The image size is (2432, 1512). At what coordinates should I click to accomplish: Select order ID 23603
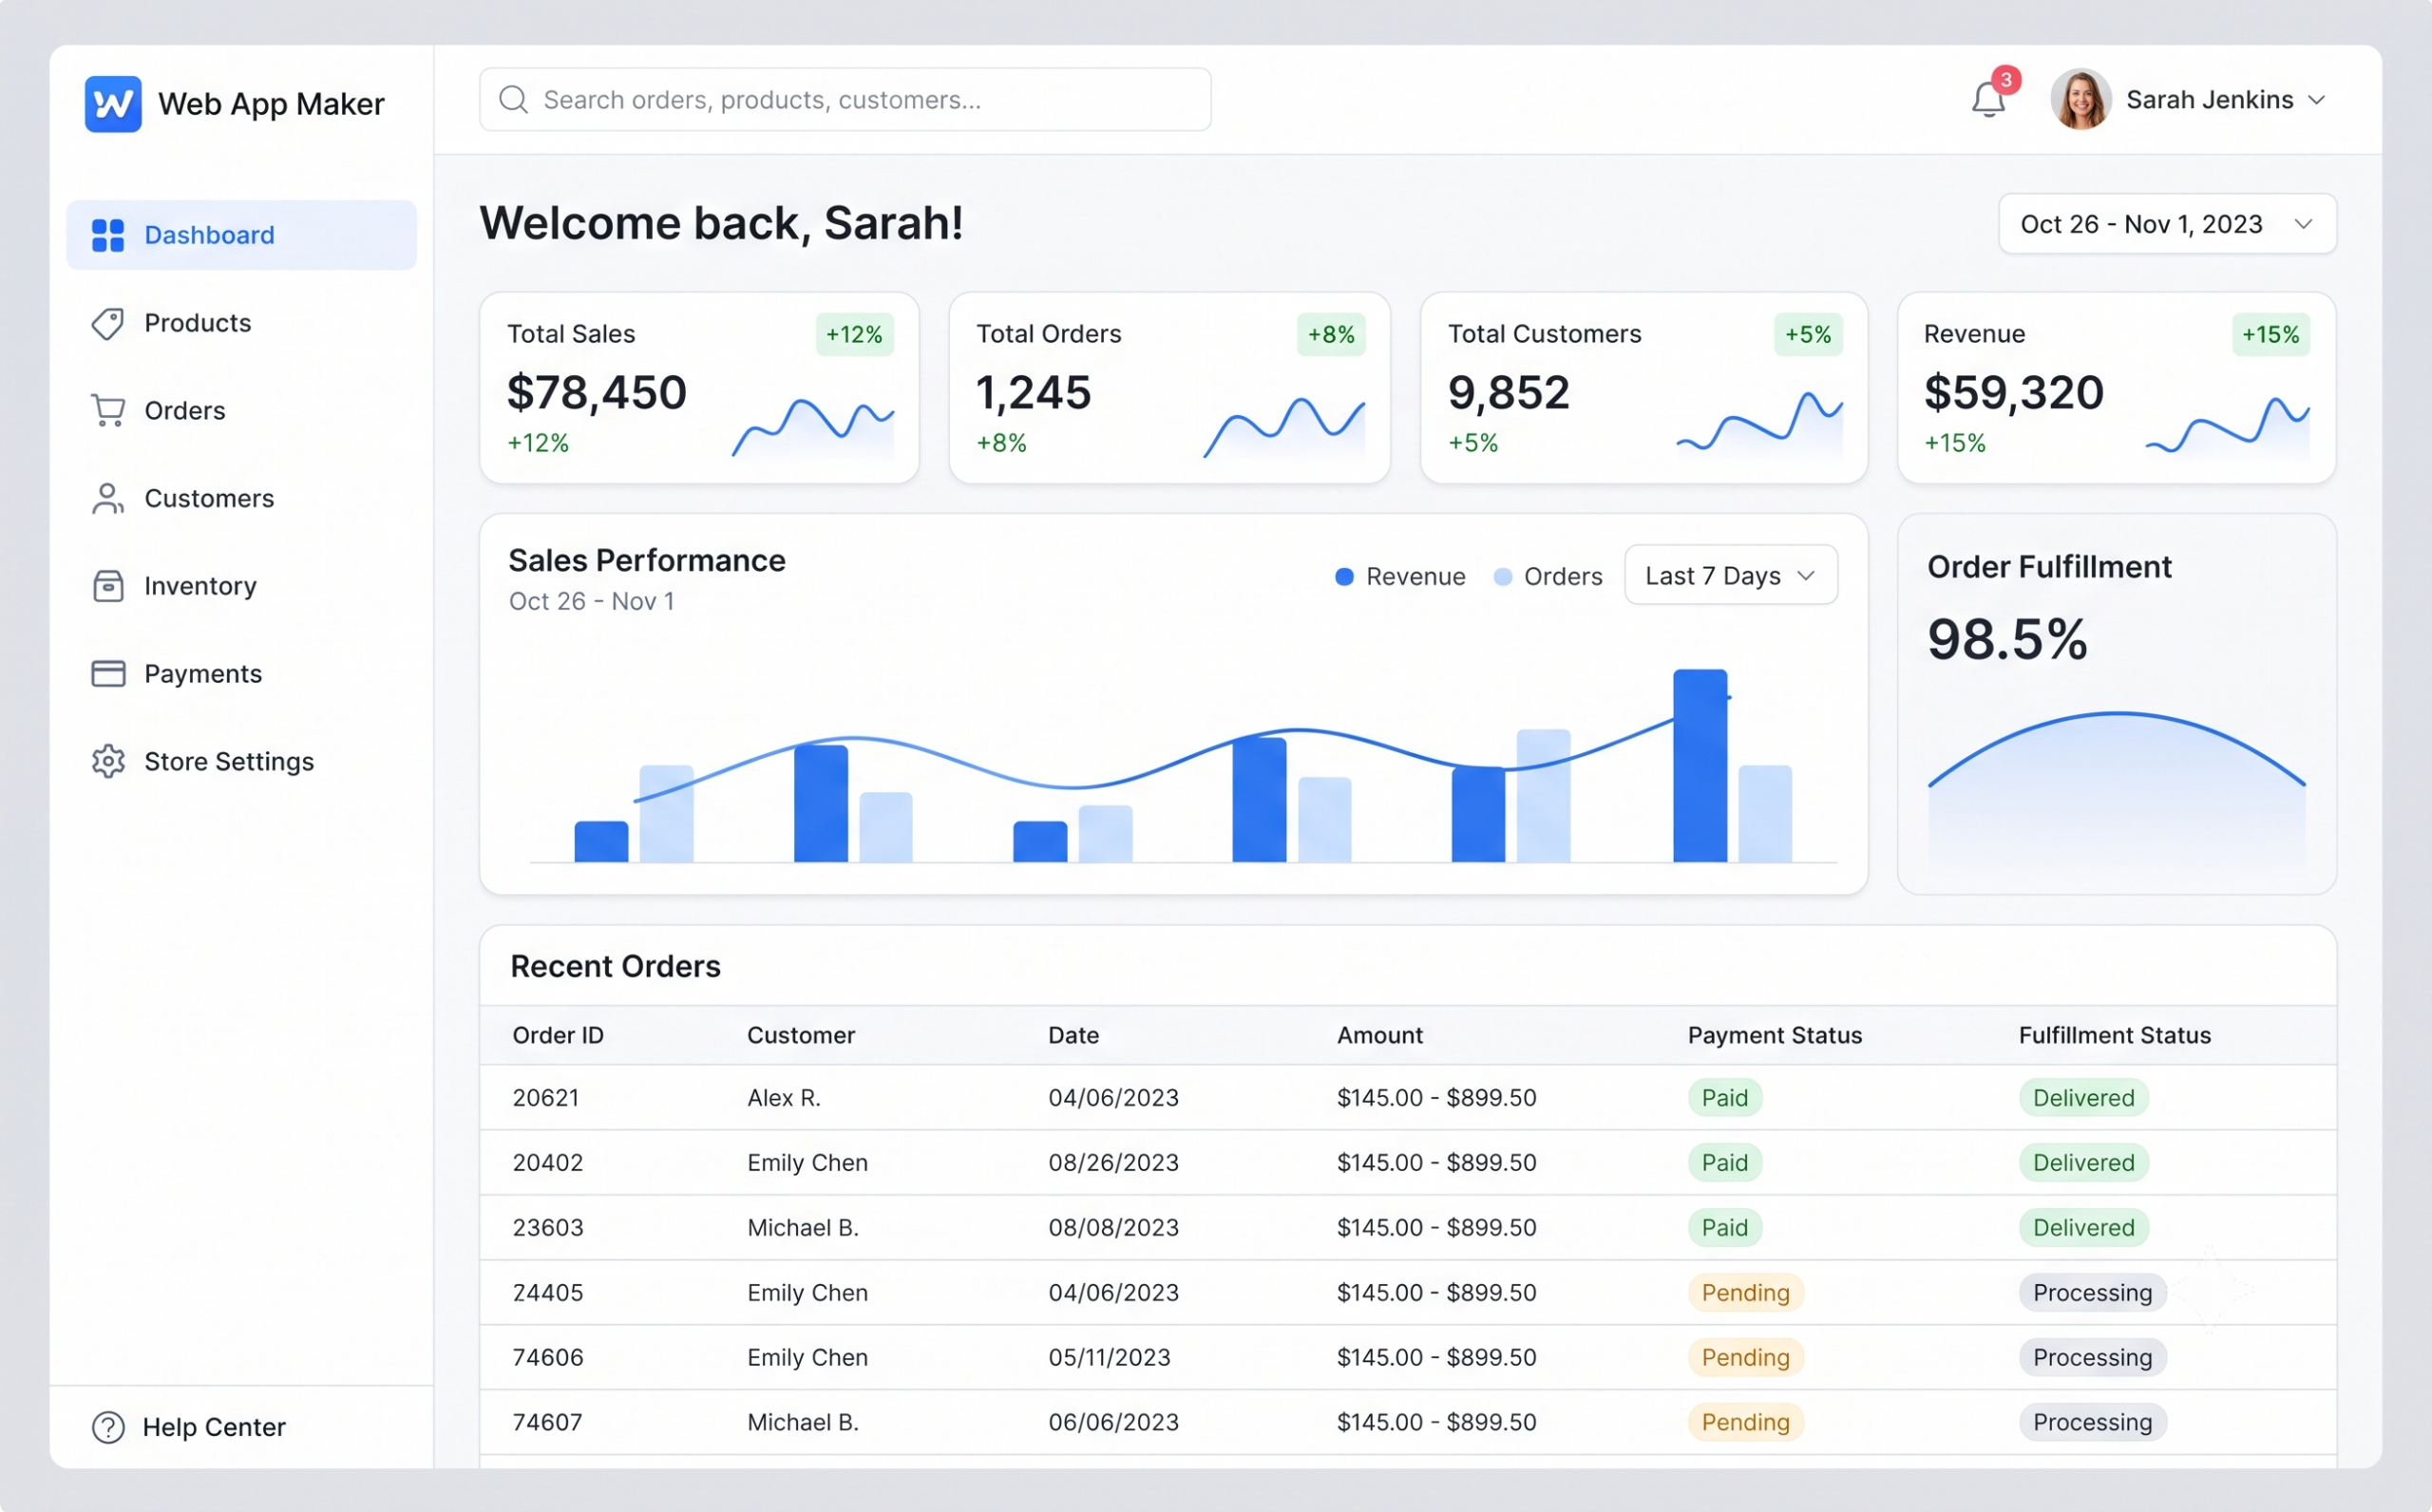click(548, 1228)
